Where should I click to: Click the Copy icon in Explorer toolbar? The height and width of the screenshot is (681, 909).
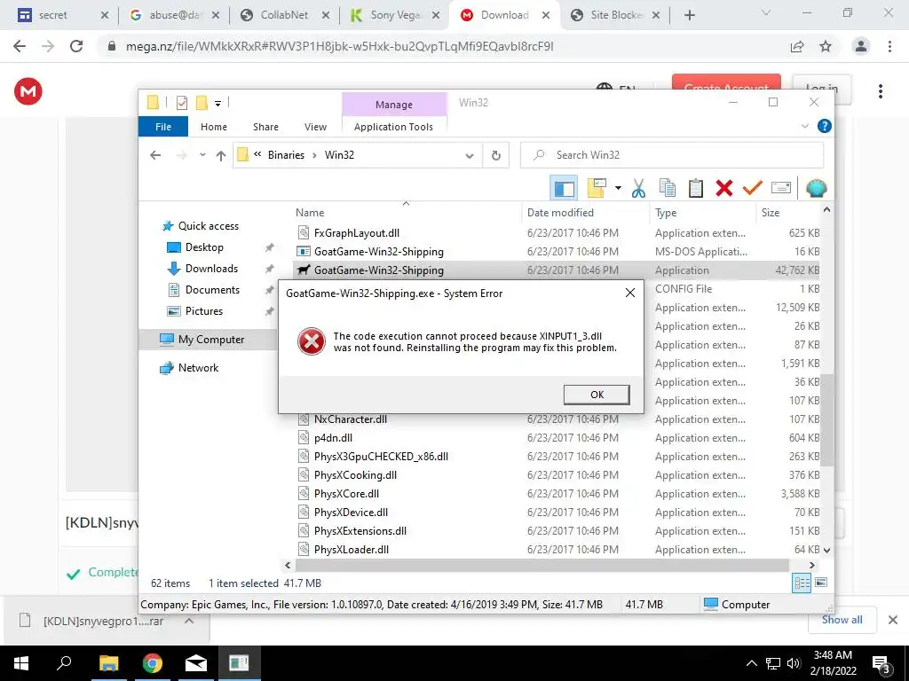668,188
